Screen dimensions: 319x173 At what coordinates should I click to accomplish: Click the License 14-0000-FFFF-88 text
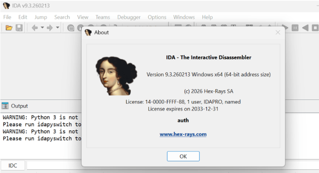[183, 101]
